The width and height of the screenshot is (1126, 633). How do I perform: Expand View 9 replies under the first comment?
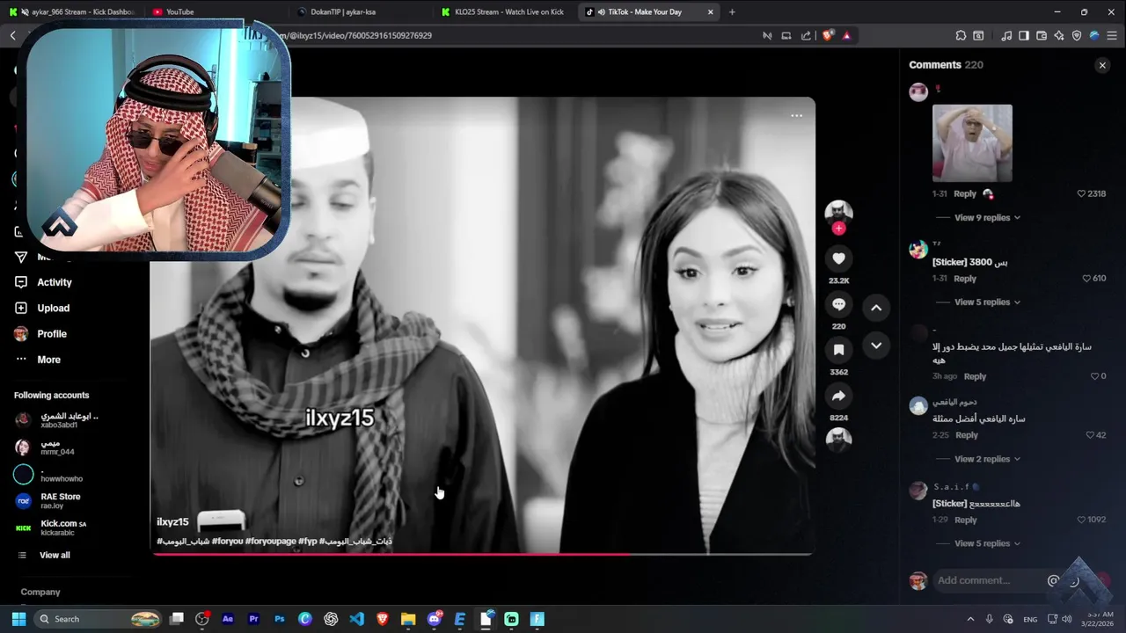pos(987,217)
